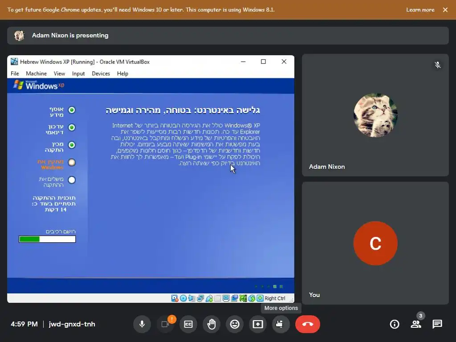Image resolution: width=456 pixels, height=342 pixels.
Task: Click Adam Nixon's cat avatar thumbnail
Action: pos(375,115)
